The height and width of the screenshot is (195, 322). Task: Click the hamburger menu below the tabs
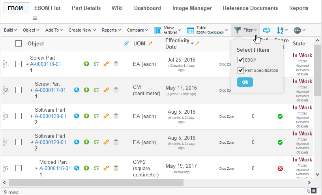tap(35, 18)
